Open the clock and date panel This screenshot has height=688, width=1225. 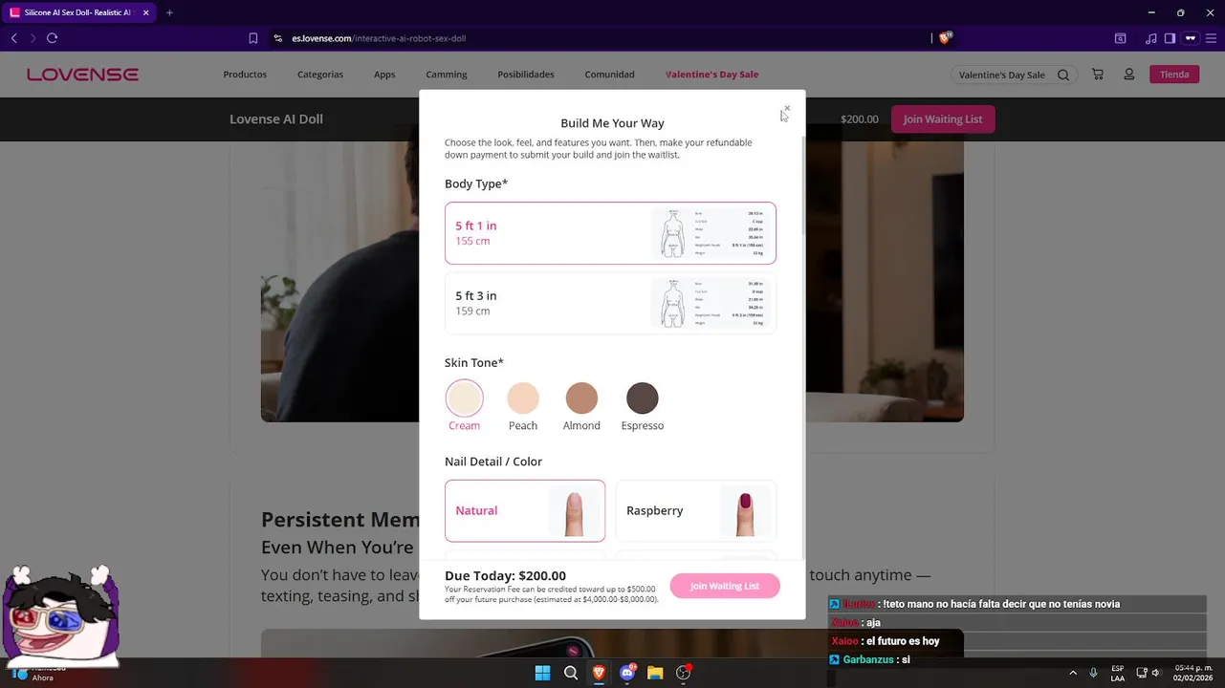[x=1192, y=673]
